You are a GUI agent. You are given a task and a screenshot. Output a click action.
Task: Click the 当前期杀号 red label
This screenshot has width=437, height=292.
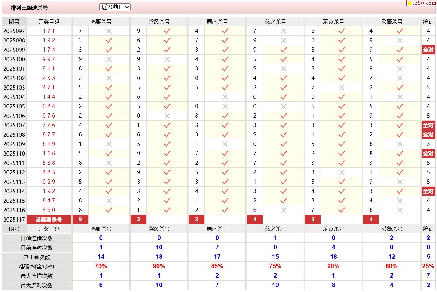49,220
